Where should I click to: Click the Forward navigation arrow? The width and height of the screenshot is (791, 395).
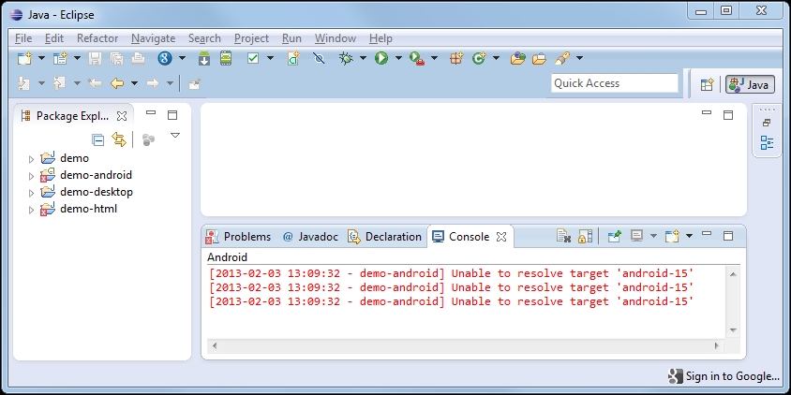(x=153, y=83)
